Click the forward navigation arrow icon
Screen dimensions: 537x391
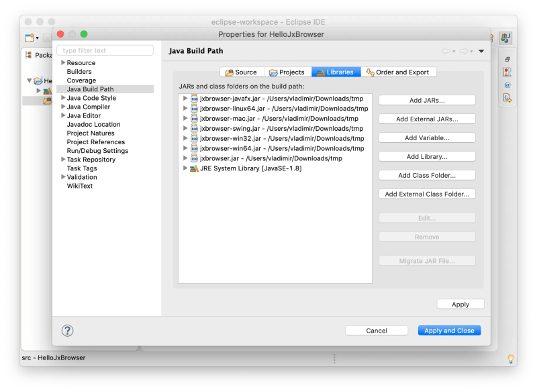click(463, 51)
